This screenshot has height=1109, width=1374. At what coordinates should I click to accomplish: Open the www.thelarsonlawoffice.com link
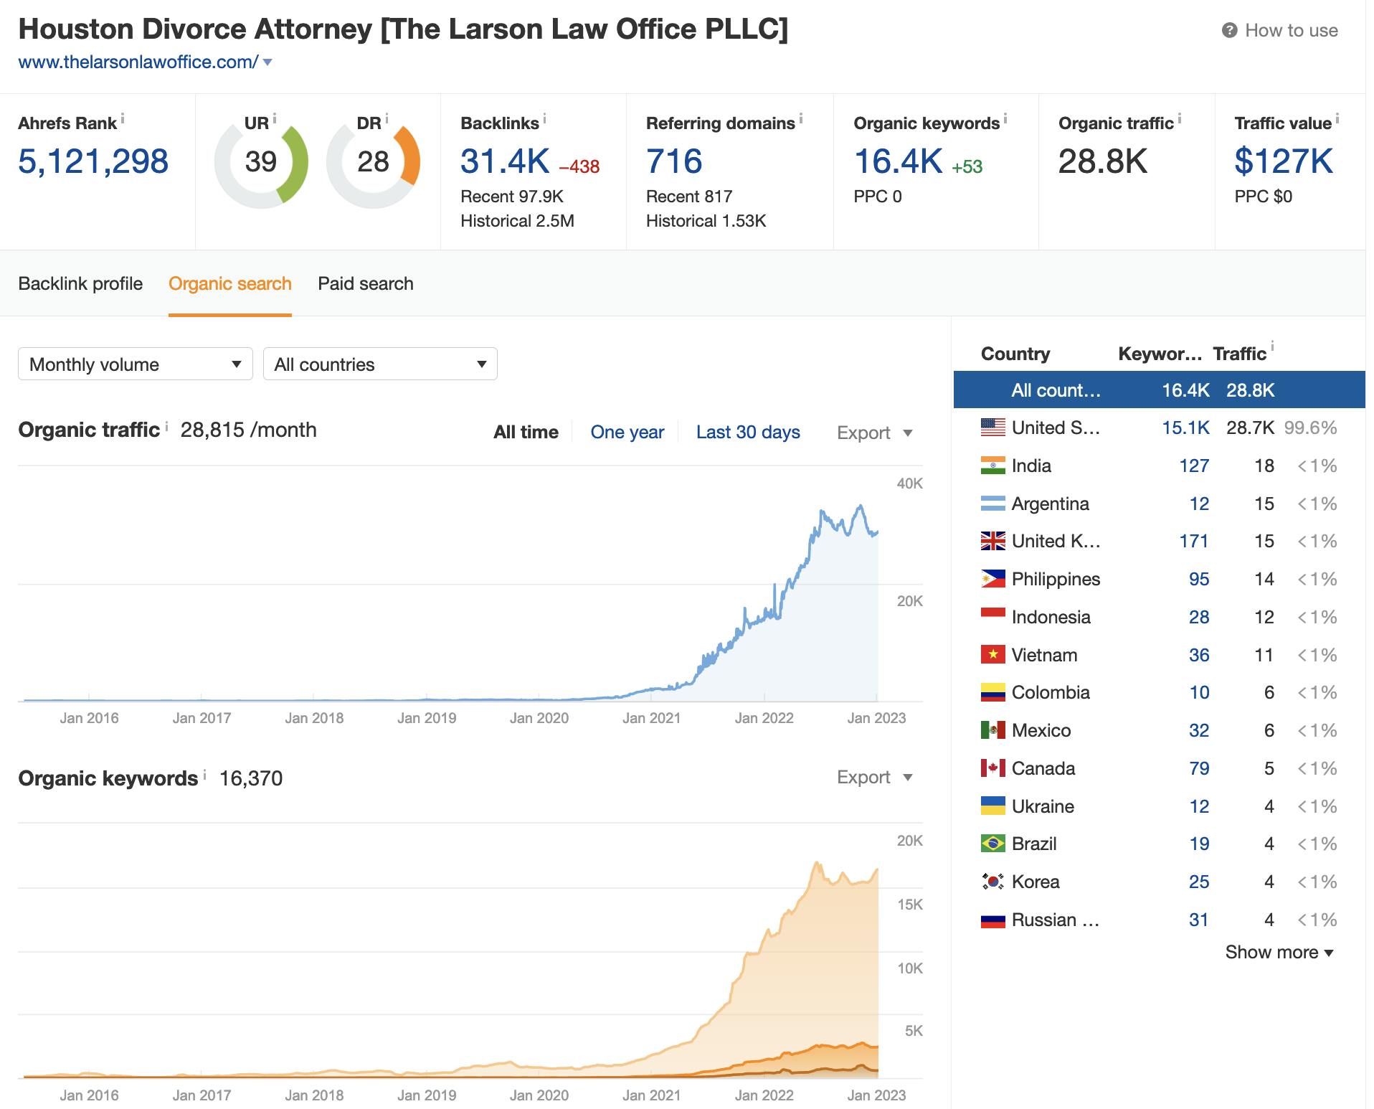138,62
